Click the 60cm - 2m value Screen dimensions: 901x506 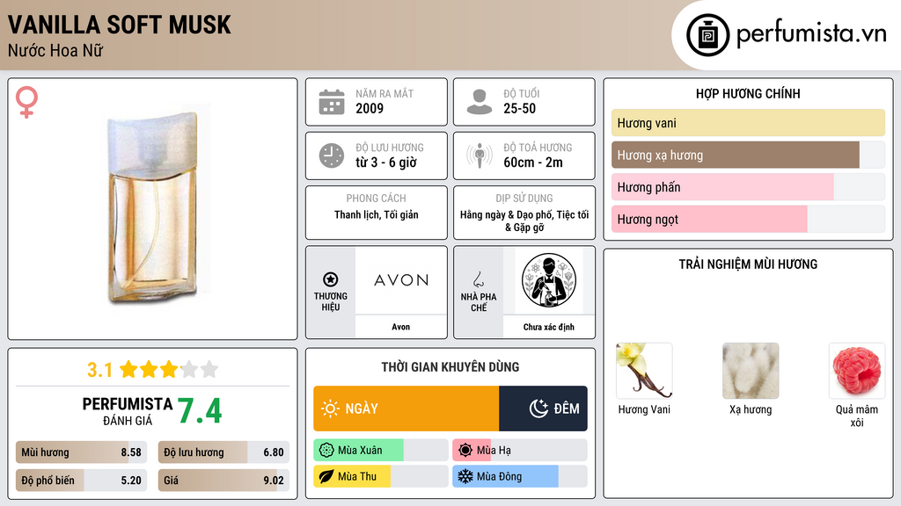[x=533, y=163]
